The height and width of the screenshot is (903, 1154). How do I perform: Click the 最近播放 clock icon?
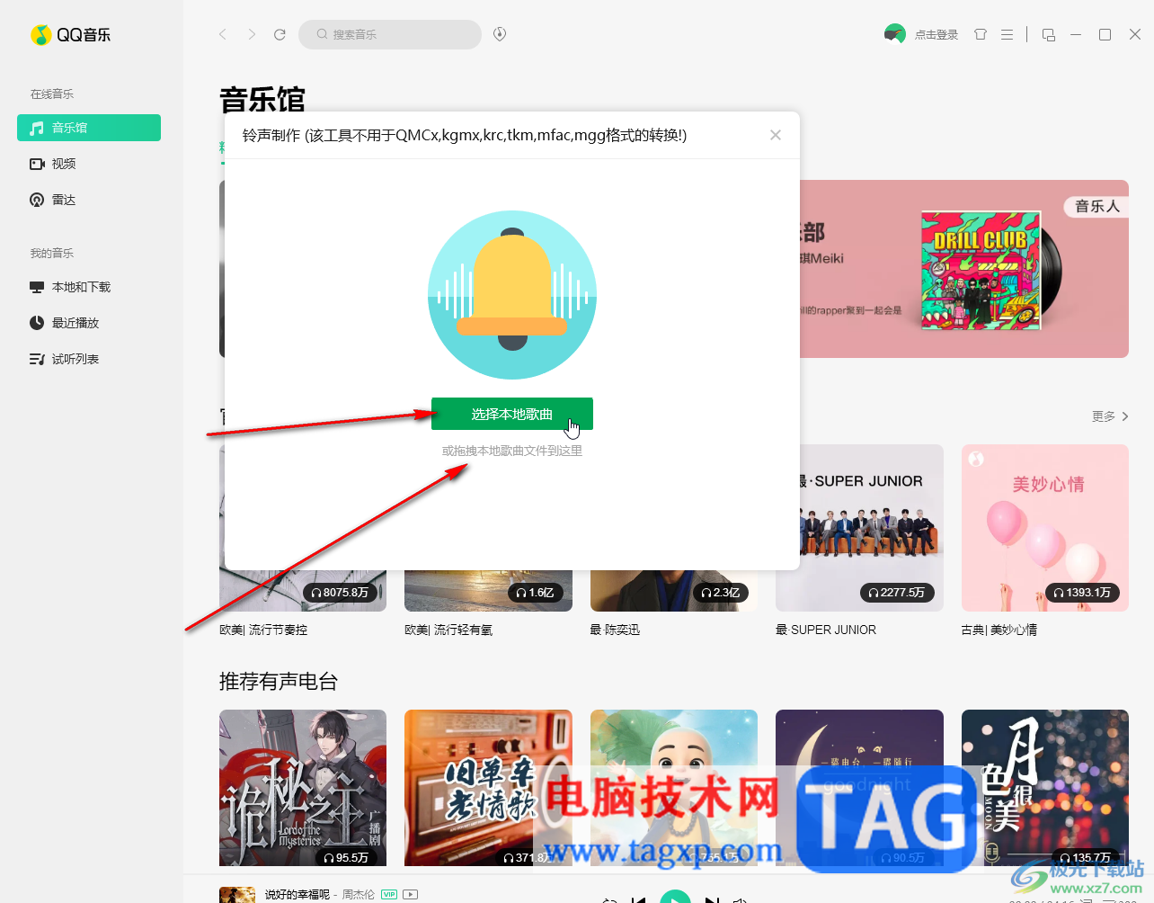click(37, 323)
